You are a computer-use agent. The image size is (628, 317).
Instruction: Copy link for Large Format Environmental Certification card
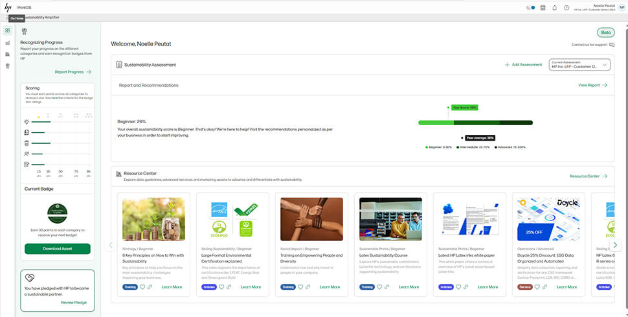(229, 287)
